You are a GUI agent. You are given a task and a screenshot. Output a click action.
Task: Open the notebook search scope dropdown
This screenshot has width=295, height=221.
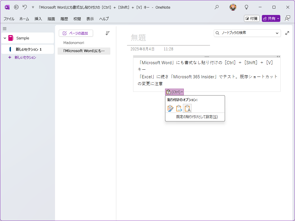pos(277,33)
